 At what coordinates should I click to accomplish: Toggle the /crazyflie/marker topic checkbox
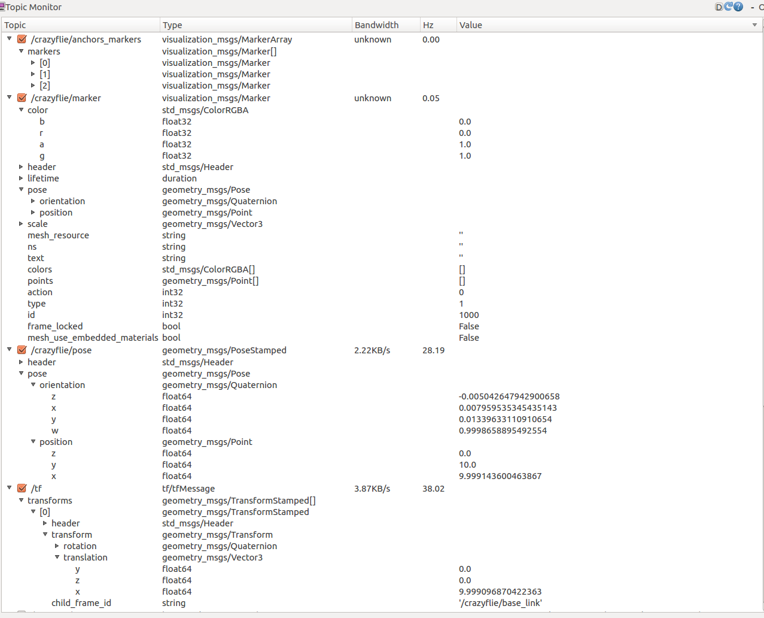click(22, 98)
